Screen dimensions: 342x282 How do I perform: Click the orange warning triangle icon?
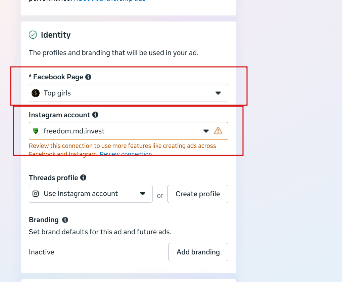pyautogui.click(x=218, y=131)
